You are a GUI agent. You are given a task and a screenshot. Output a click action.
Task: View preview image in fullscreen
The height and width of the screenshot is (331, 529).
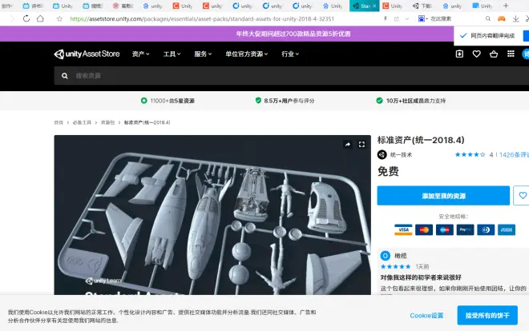point(361,145)
